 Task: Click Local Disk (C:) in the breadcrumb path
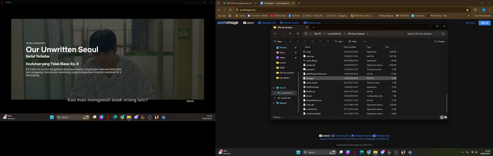(x=334, y=34)
